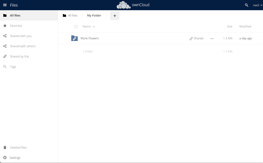Click the Files app title
Viewport: 263px width, 163px height.
point(14,5)
